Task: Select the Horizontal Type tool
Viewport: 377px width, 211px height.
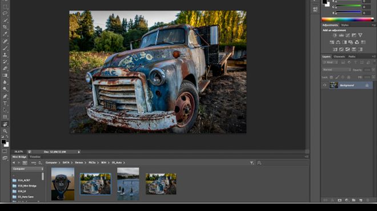Action: 5,103
